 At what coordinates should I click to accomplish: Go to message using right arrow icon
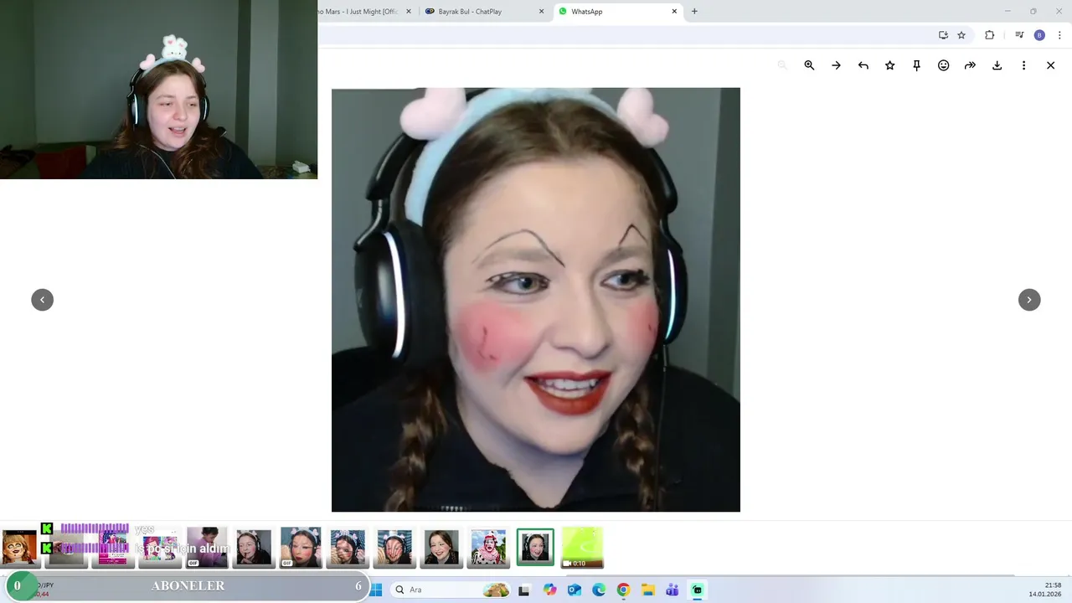[836, 65]
